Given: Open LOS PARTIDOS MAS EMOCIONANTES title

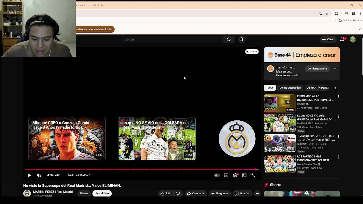Looking at the screenshot, I should [x=315, y=158].
